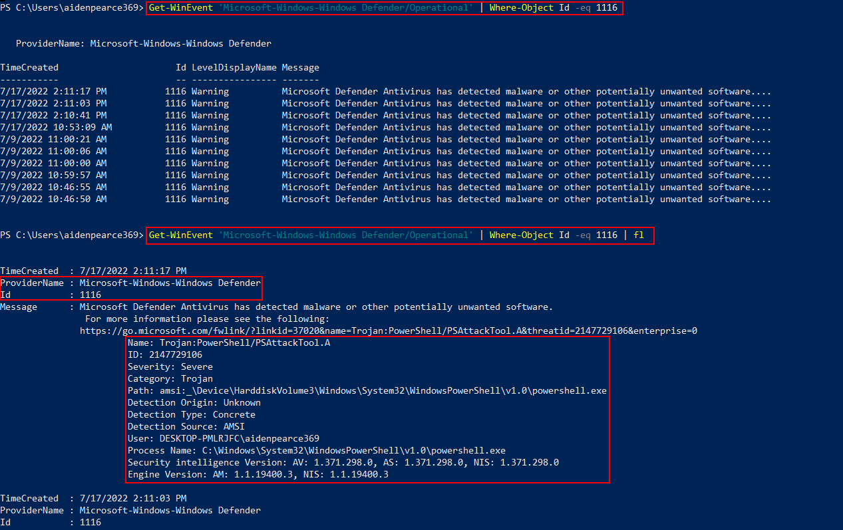Click the 'TimeCreated : 7/17/2022 2:11:03 PM' list line

[x=93, y=499]
